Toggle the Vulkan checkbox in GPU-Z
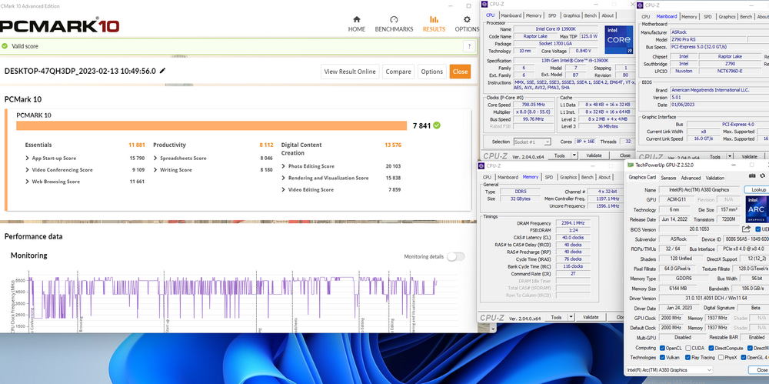Screen dimensions: 769x384 664,357
